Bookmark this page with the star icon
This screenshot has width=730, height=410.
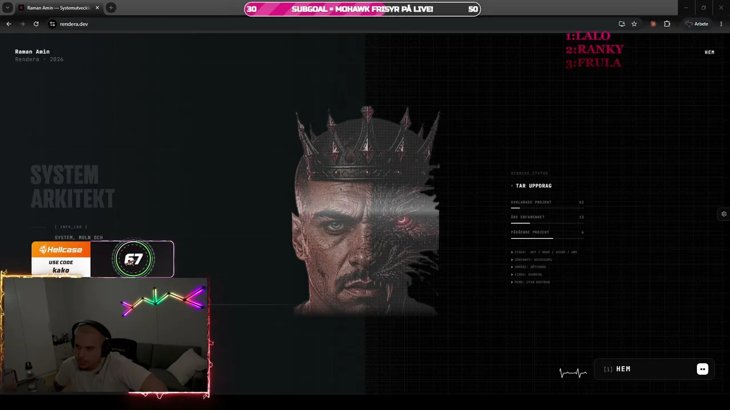(634, 24)
